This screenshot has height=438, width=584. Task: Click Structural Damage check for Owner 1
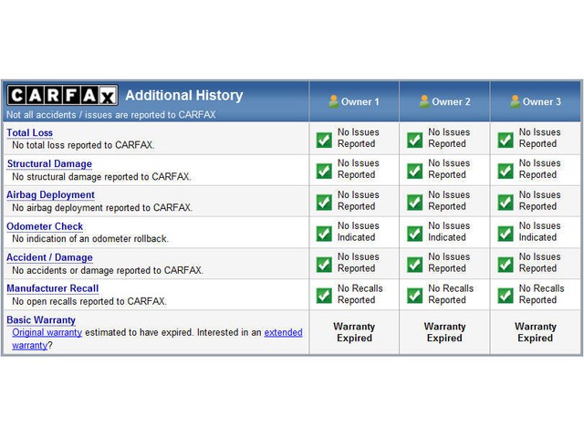(x=324, y=171)
